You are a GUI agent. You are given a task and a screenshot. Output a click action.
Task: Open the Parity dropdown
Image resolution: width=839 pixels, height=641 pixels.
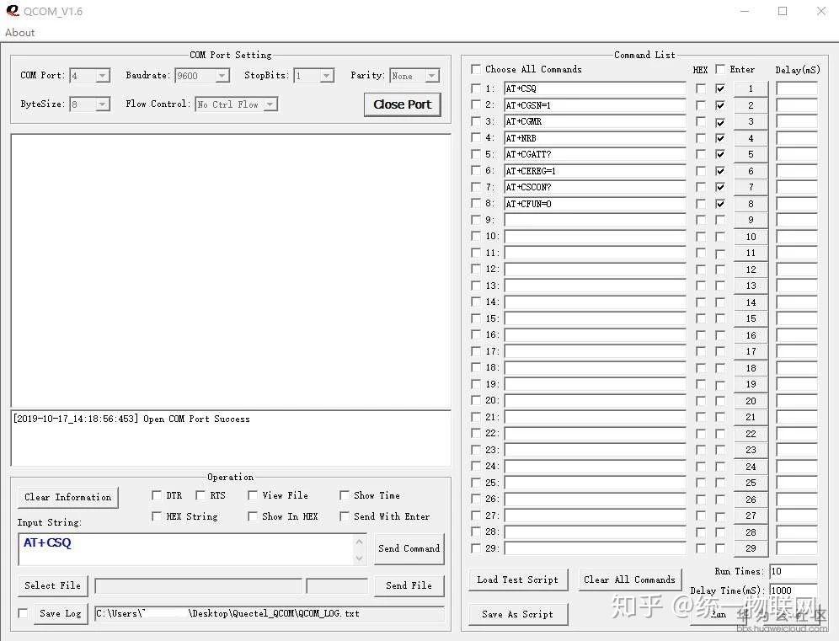coord(432,76)
